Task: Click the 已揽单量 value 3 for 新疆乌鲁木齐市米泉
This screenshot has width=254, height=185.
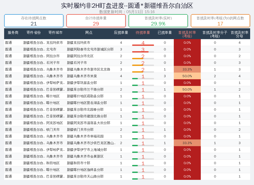Action: (165, 76)
